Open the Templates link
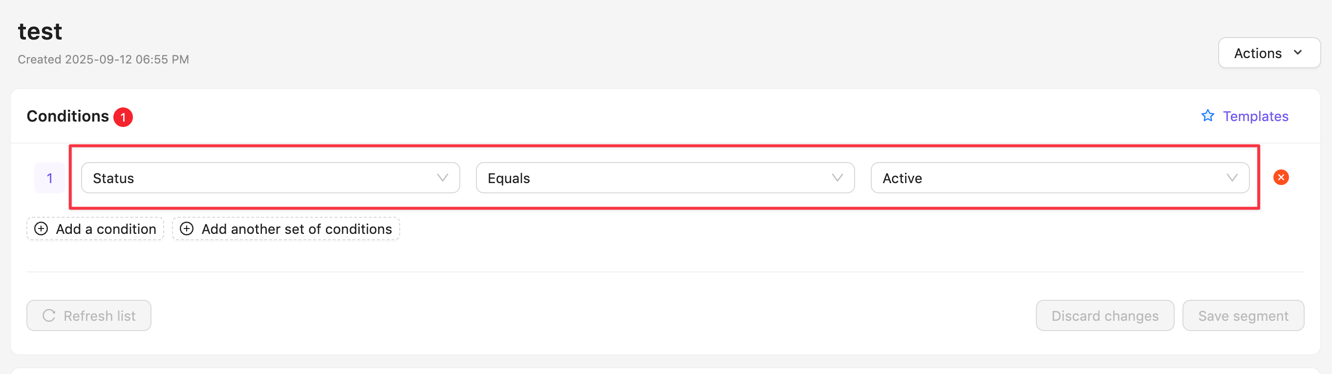Image resolution: width=1332 pixels, height=374 pixels. pos(1255,116)
